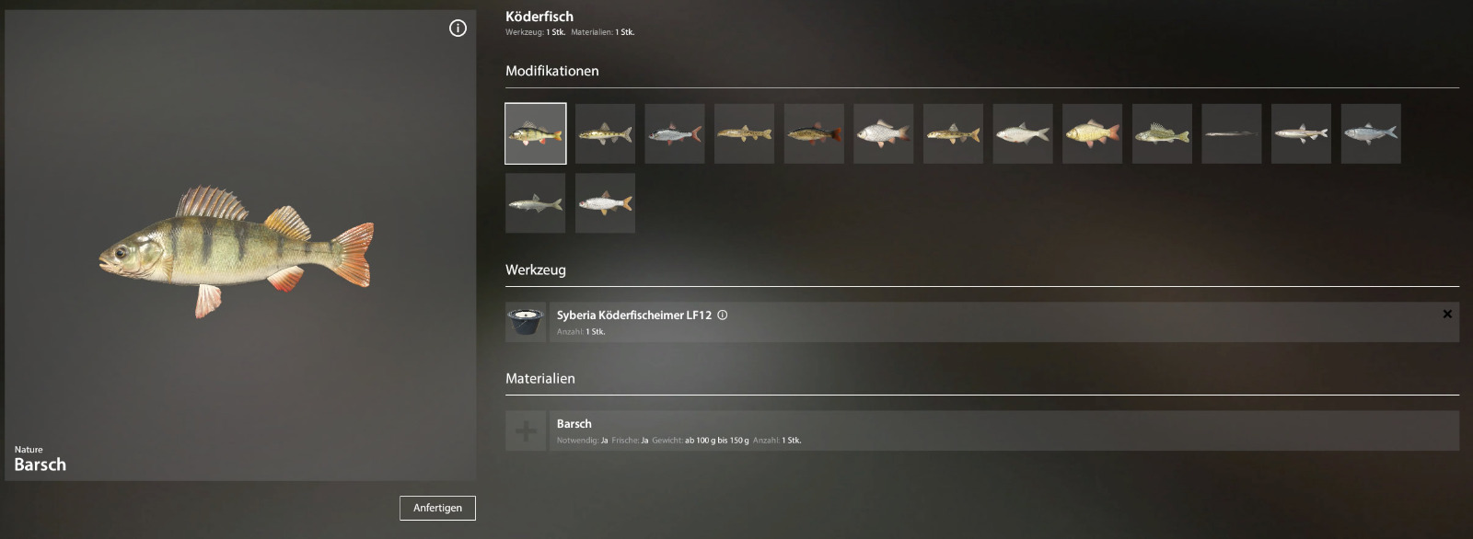Viewport: 1473px width, 539px height.
Task: Open the info icon on the Barsch preview
Action: [x=458, y=29]
